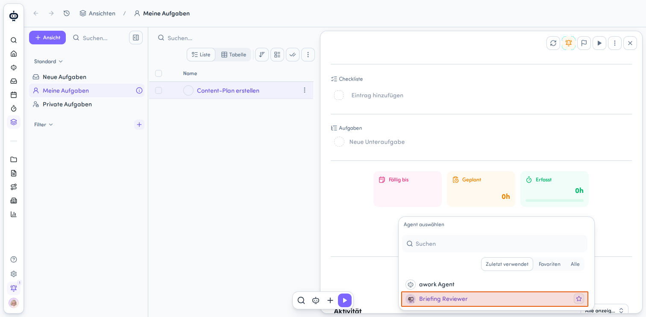This screenshot has height=317, width=646.
Task: Choose awork Agent from the list
Action: click(495, 284)
